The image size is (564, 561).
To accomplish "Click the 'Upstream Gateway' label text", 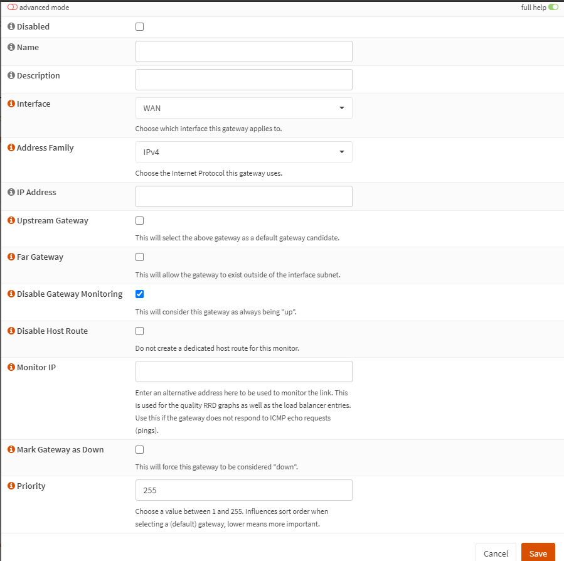I will click(x=53, y=221).
